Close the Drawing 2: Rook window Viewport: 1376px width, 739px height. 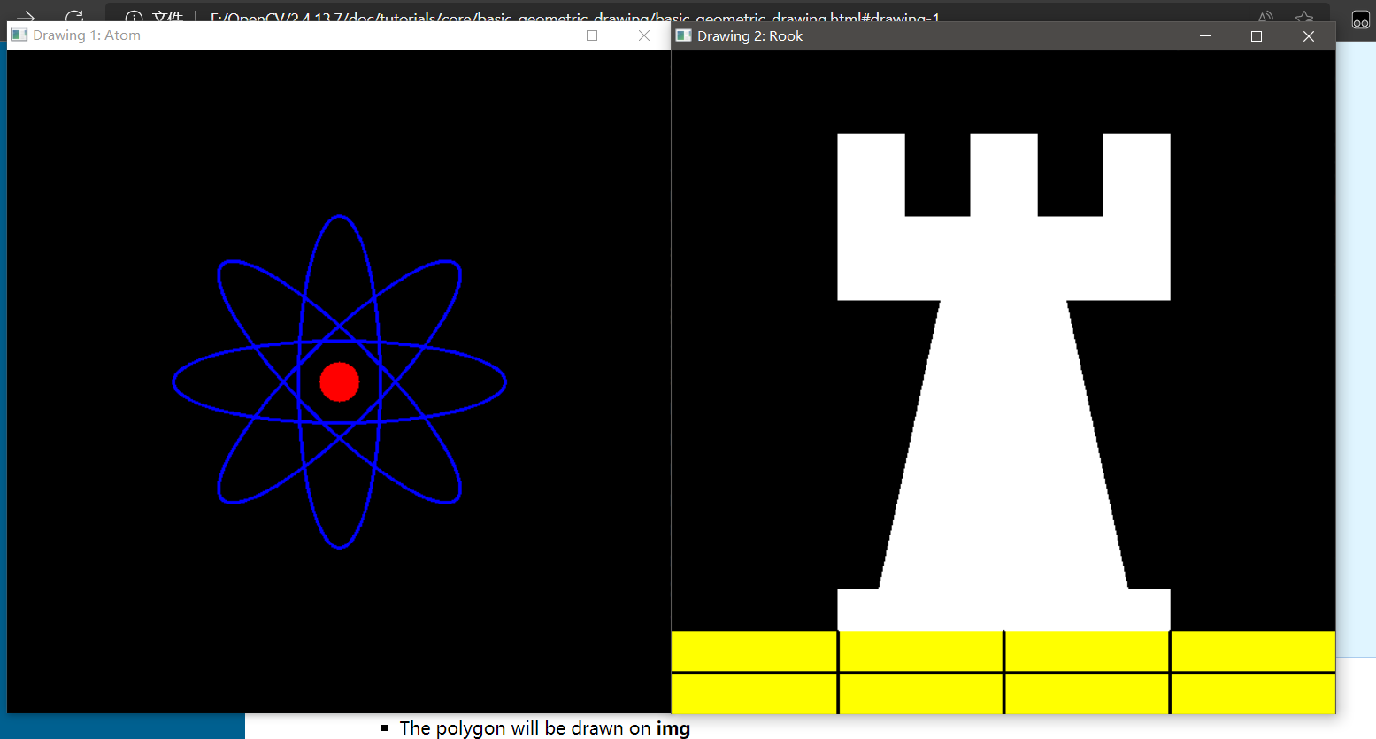coord(1309,36)
